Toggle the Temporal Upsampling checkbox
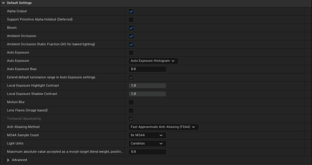312x165 pixels. pos(131,119)
